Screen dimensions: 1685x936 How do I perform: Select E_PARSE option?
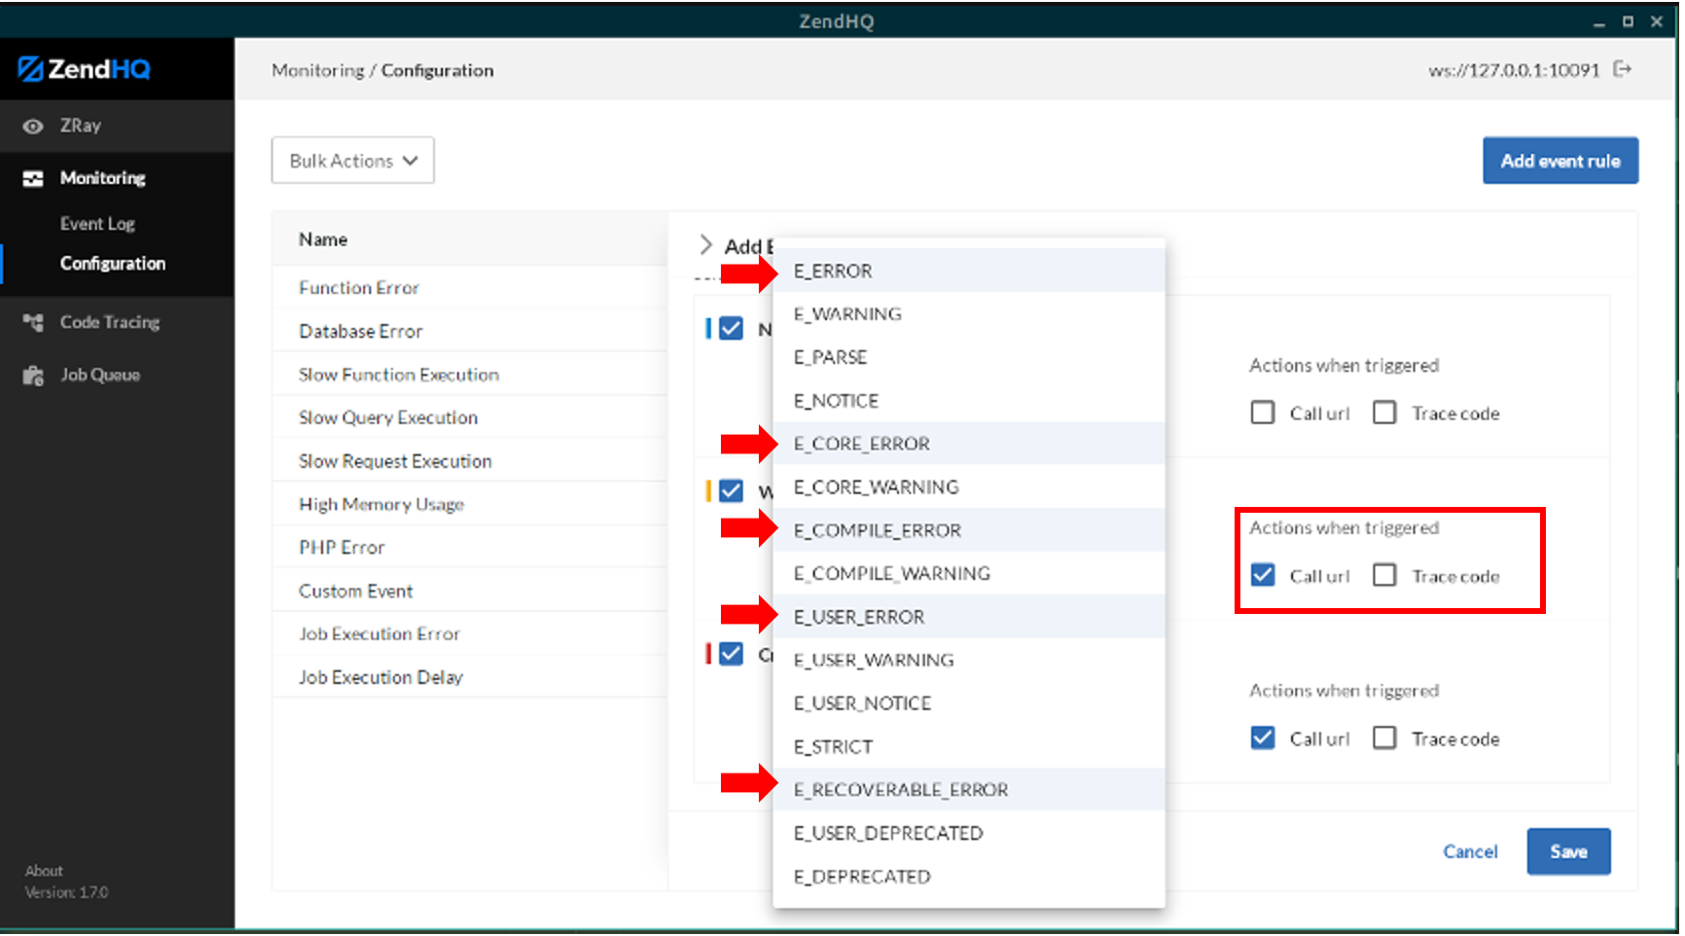pos(969,358)
